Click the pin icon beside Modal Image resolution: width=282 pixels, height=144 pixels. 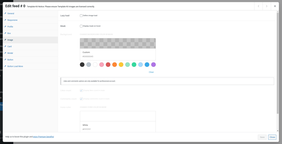pos(5,53)
